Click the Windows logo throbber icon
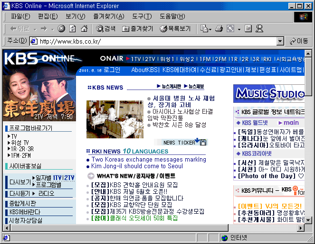 click(x=303, y=17)
